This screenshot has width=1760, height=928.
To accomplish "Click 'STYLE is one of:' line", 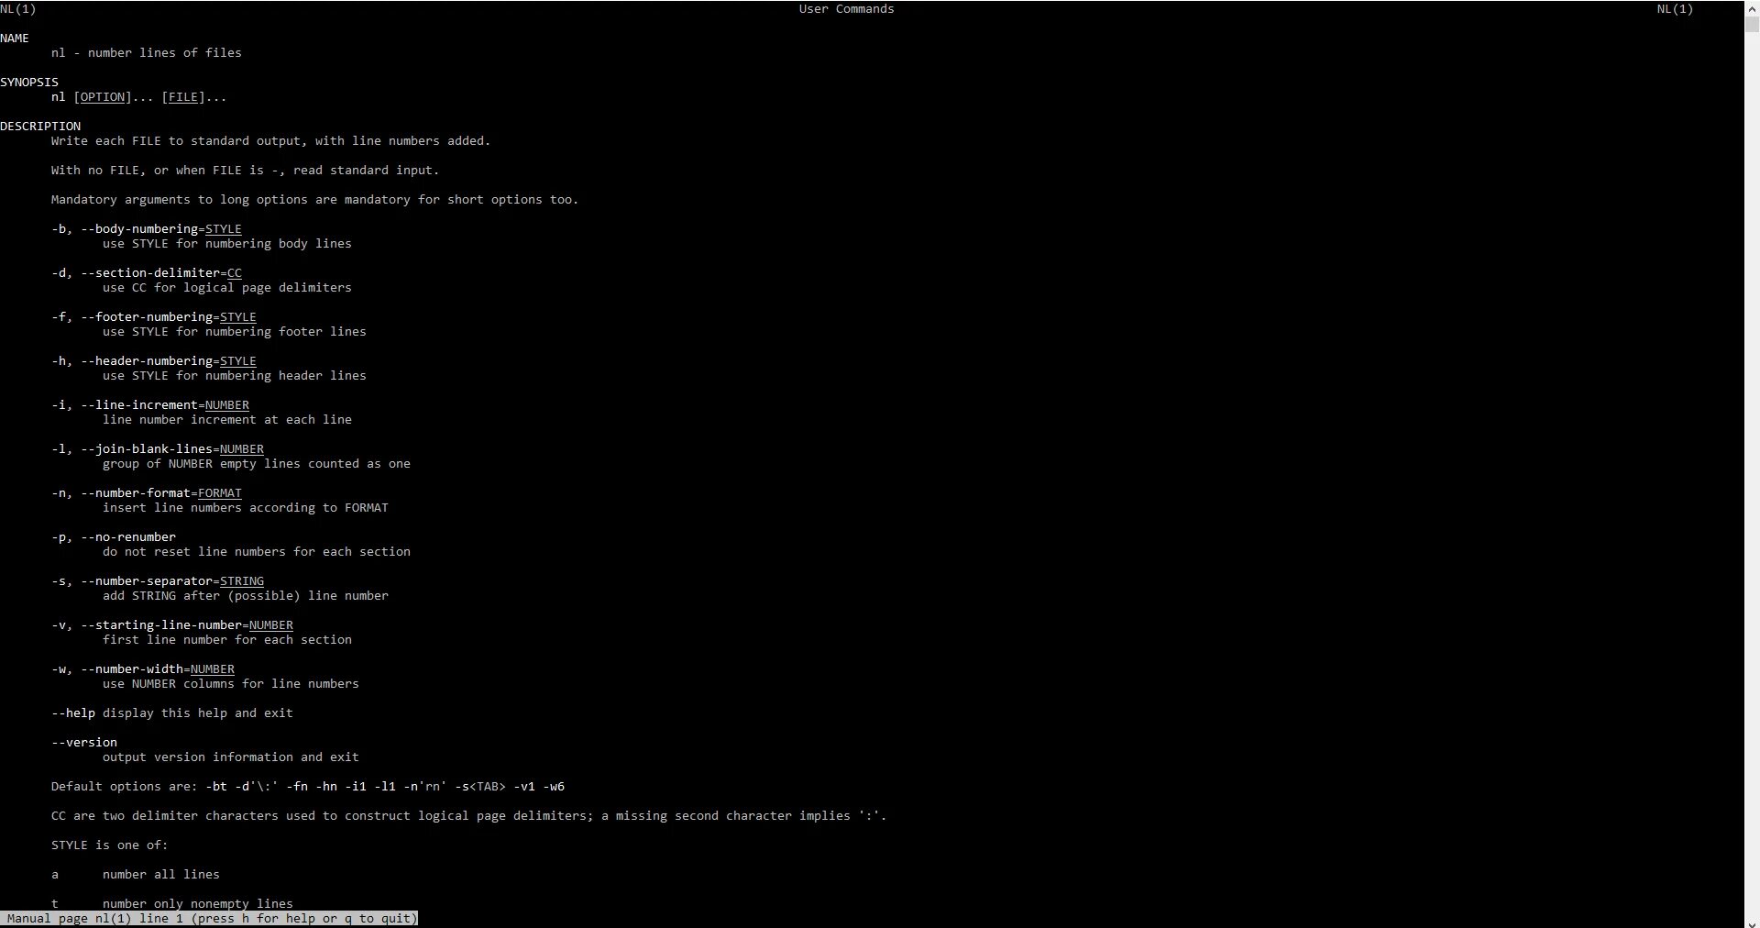I will tap(110, 845).
